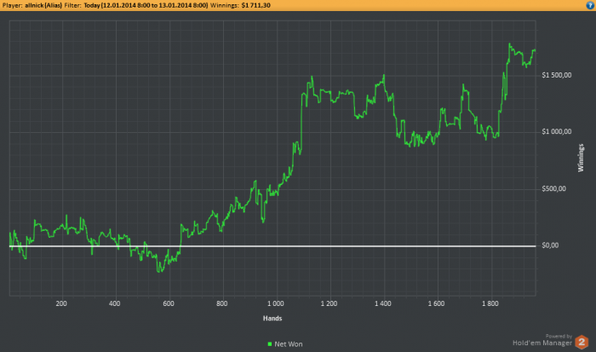Toggle the Net Won legend label

pos(289,344)
